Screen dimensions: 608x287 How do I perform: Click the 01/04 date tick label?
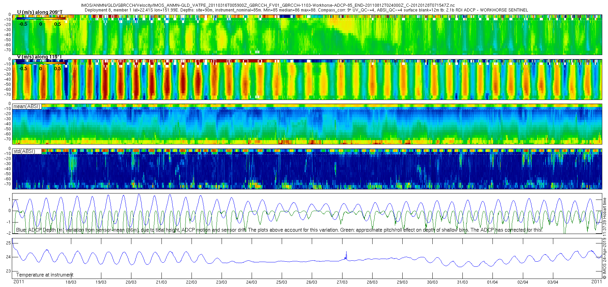[492, 282]
